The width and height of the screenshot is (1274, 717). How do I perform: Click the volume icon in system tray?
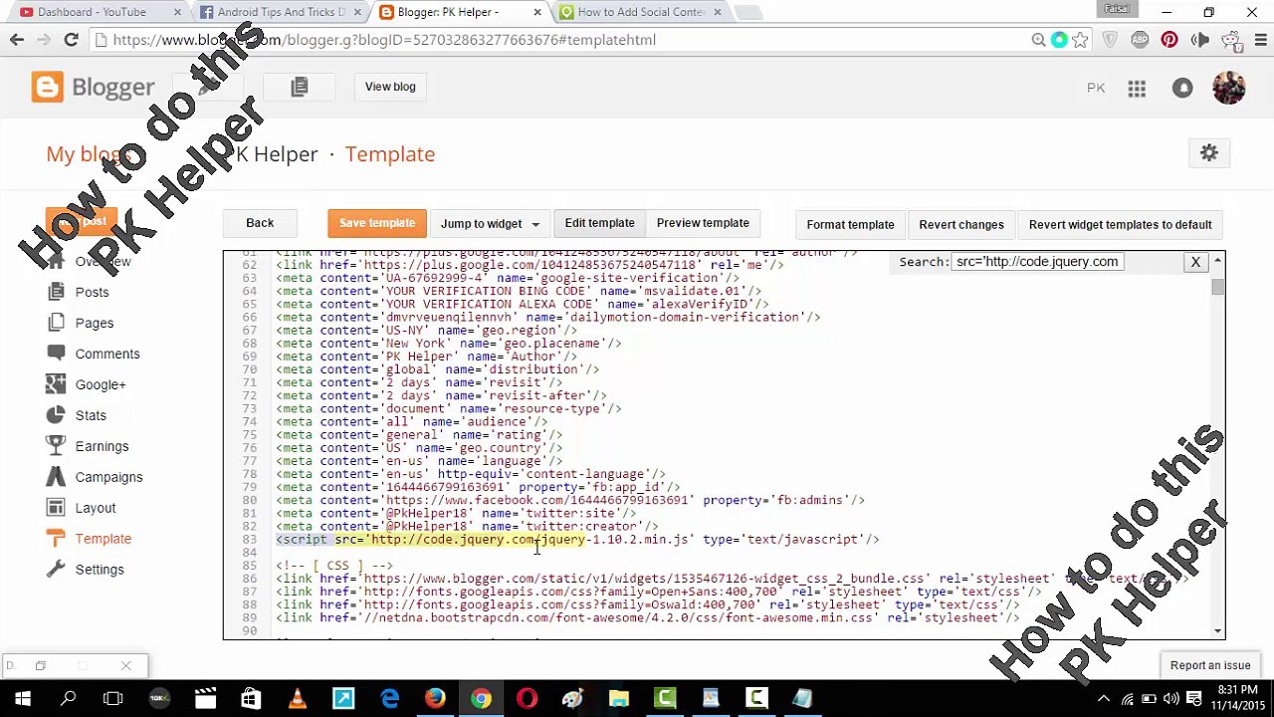(x=1170, y=699)
